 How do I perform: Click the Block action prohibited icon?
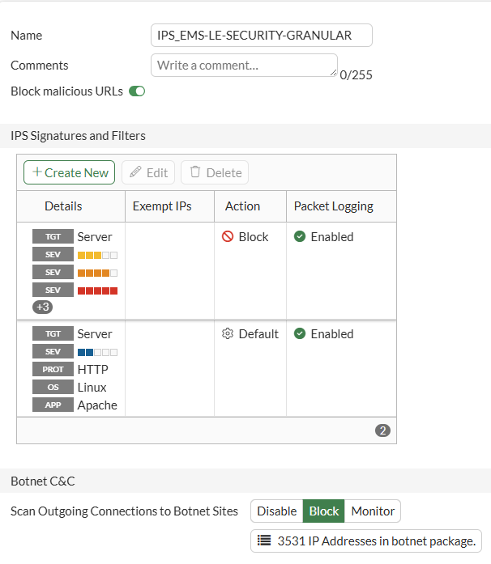click(x=228, y=236)
